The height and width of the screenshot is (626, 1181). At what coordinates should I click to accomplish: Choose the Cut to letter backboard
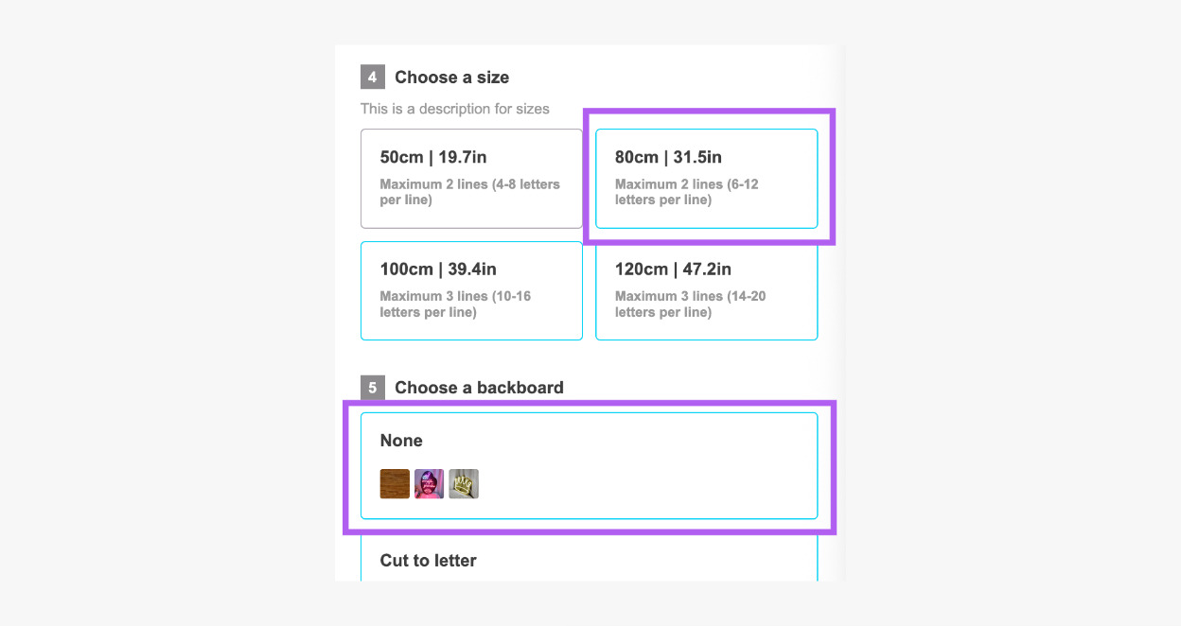point(589,561)
